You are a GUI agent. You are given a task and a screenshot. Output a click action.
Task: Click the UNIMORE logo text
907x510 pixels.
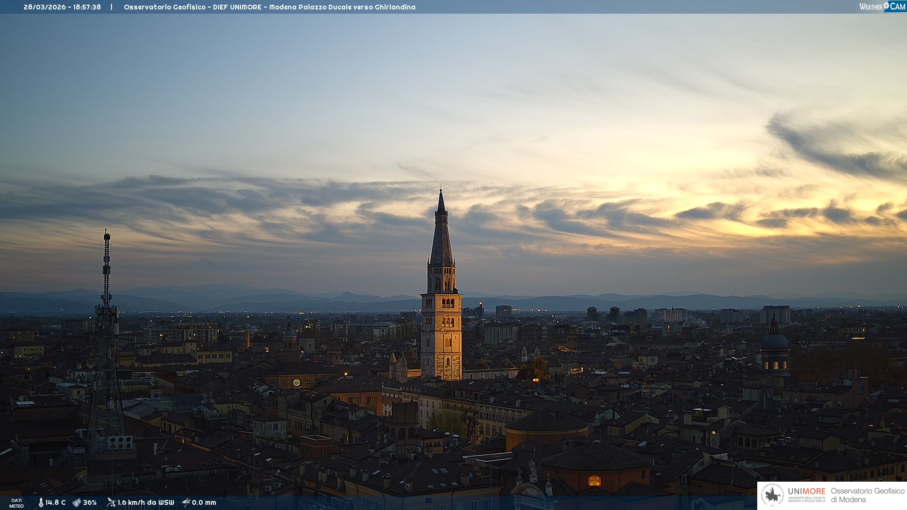point(806,492)
